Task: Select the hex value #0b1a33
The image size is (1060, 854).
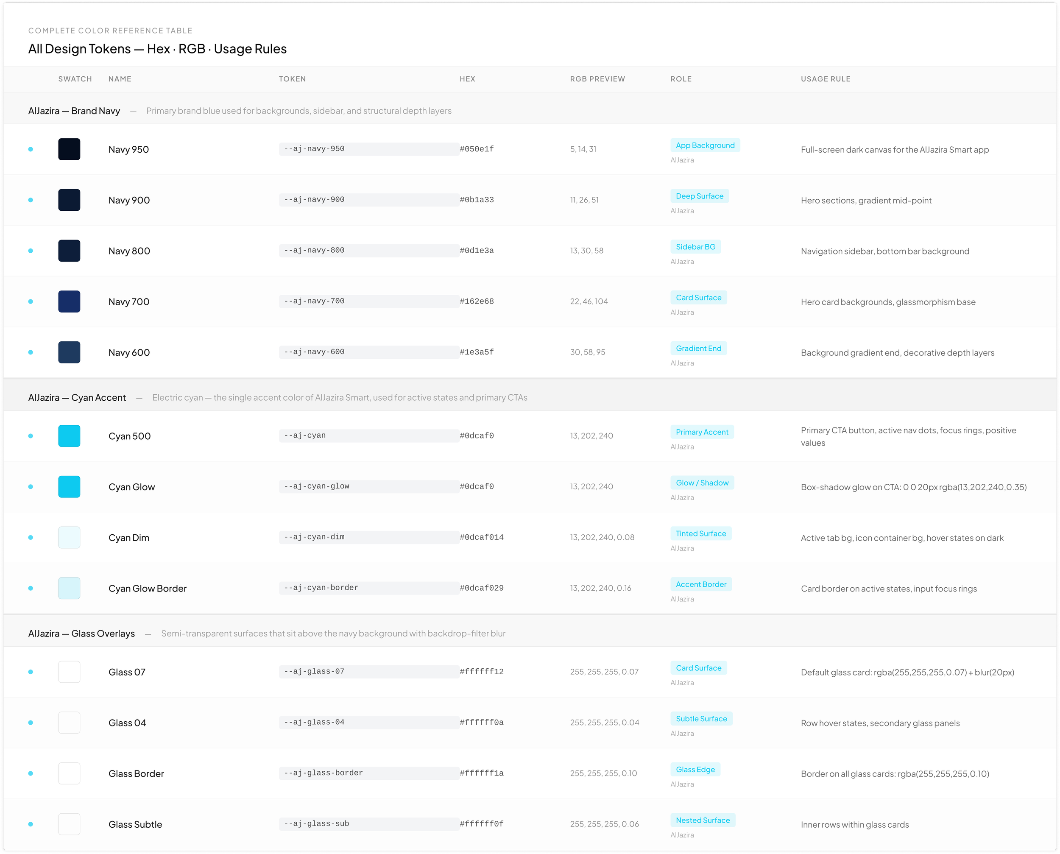Action: (477, 200)
